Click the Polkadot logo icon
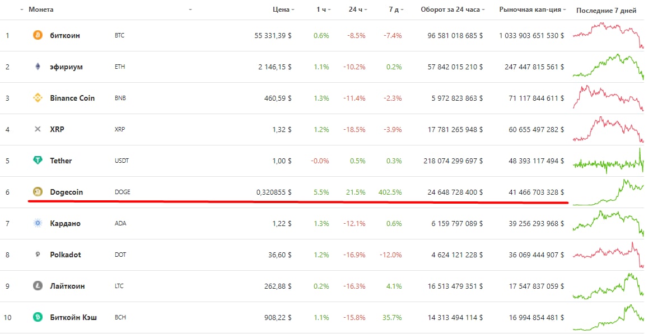Viewport: 653px width, 334px height. pyautogui.click(x=38, y=255)
